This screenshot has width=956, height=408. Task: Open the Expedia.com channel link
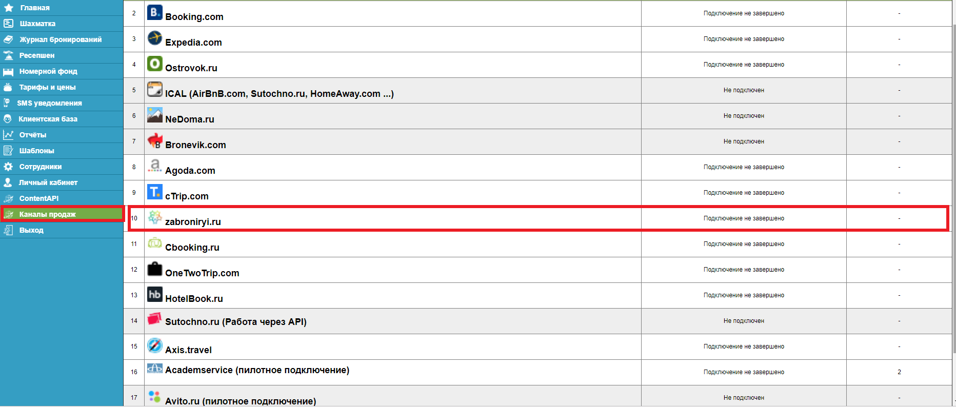pos(193,43)
